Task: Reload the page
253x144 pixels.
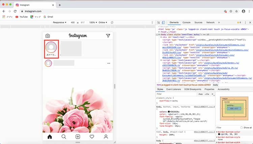Action: coord(15,11)
